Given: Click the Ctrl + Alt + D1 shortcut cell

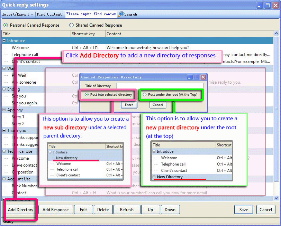Looking at the screenshot, I should click(85, 48).
